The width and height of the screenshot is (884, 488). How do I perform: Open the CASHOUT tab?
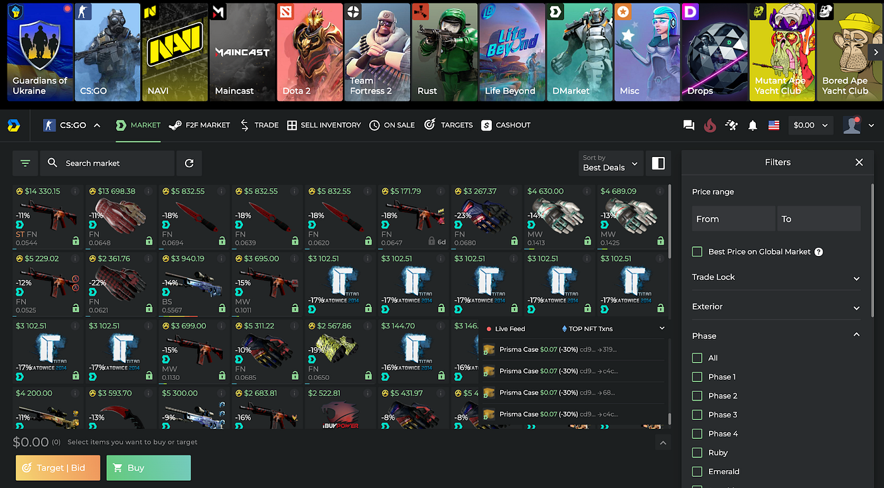click(x=506, y=125)
